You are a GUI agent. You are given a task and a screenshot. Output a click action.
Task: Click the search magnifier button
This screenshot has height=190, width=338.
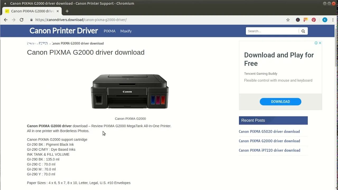[303, 31]
